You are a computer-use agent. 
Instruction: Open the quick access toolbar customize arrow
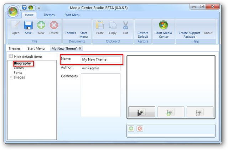coord(39,8)
